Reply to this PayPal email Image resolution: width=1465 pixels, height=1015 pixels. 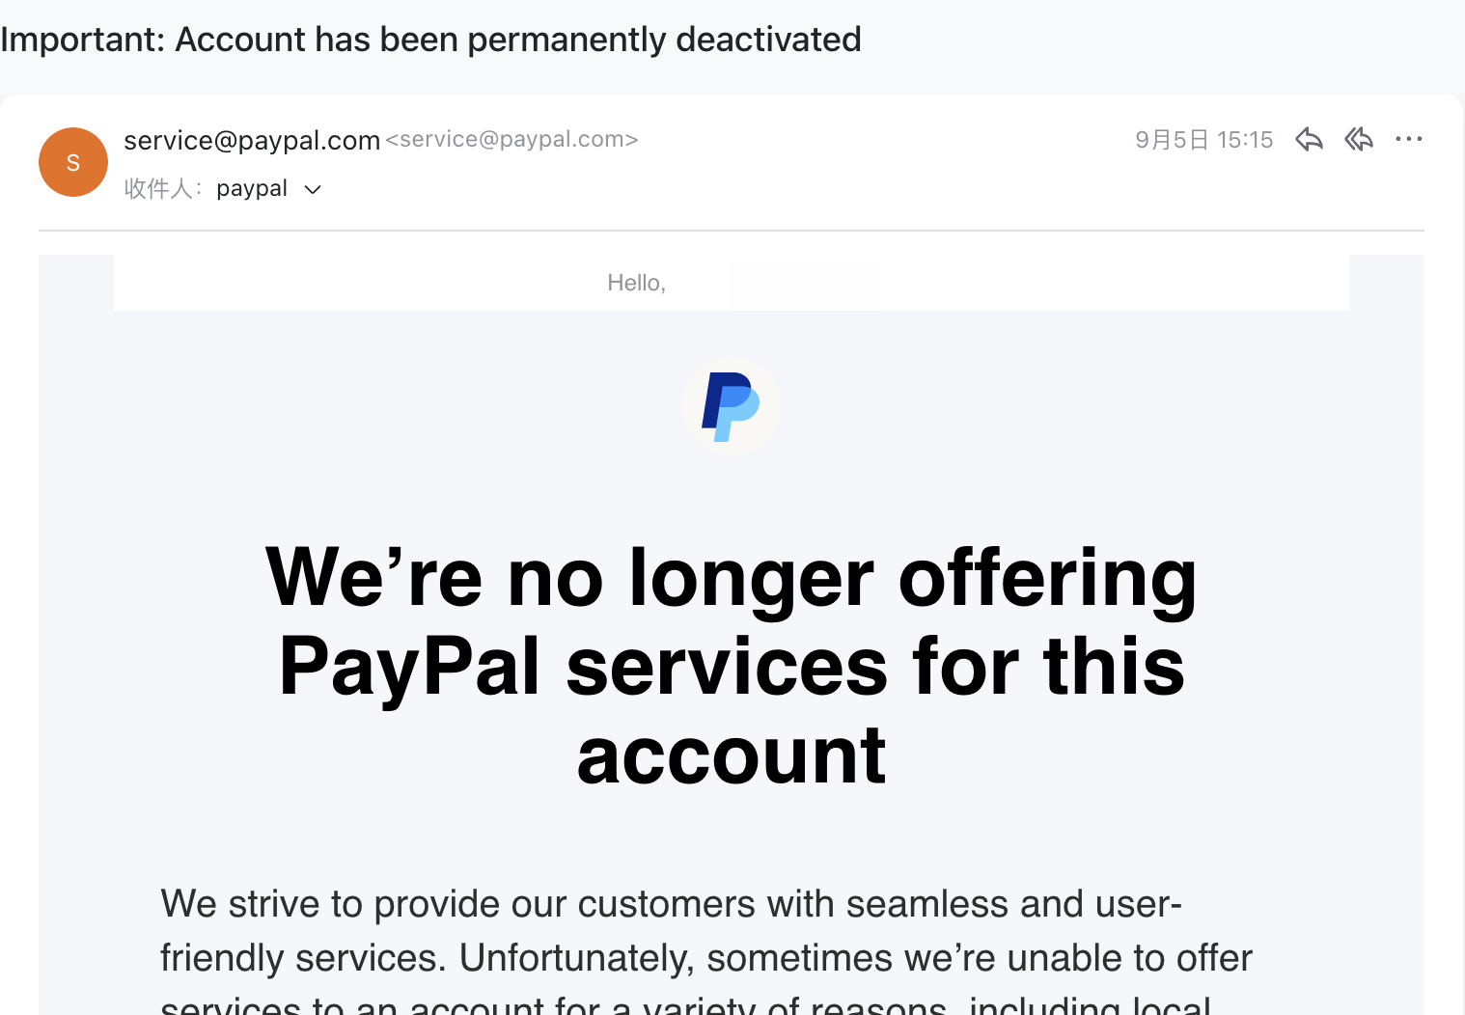[x=1309, y=140]
